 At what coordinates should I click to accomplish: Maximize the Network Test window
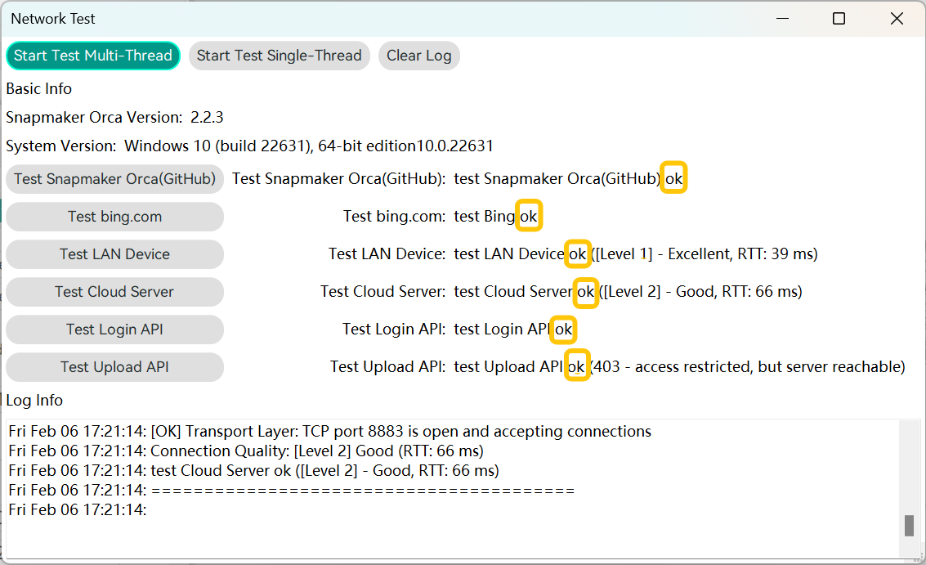[x=839, y=19]
